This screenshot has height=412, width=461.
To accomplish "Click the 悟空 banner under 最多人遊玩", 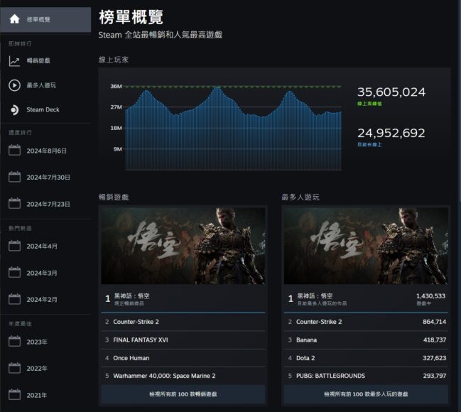I will [366, 246].
